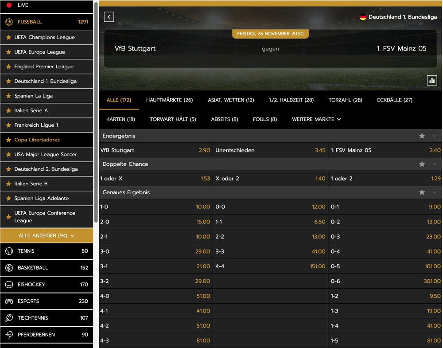Open the Torwart Hält (5) tab
The width and height of the screenshot is (443, 348).
click(x=173, y=119)
